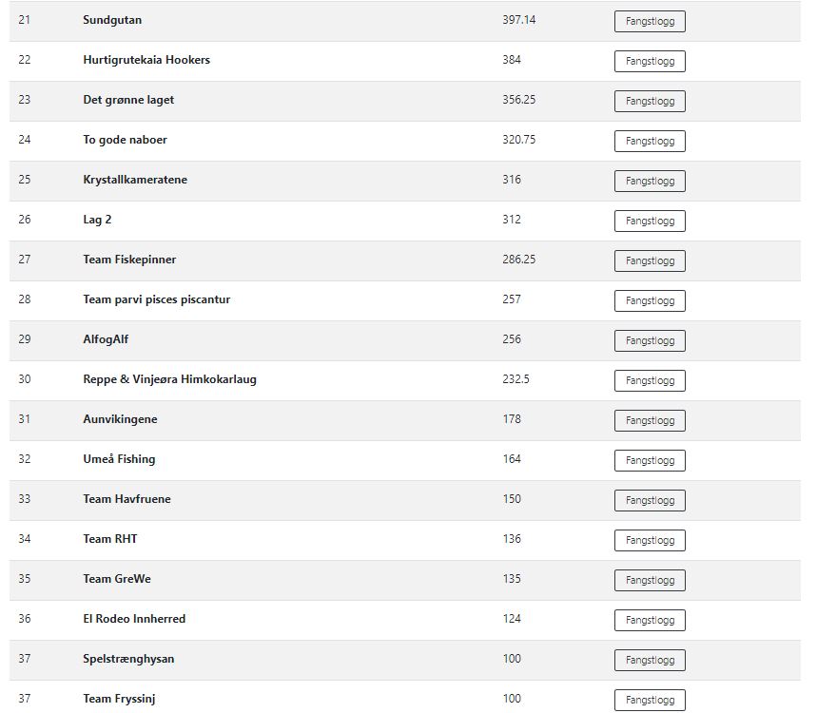
Task: View Fangstlogg for Det grønne laget
Action: 650,101
